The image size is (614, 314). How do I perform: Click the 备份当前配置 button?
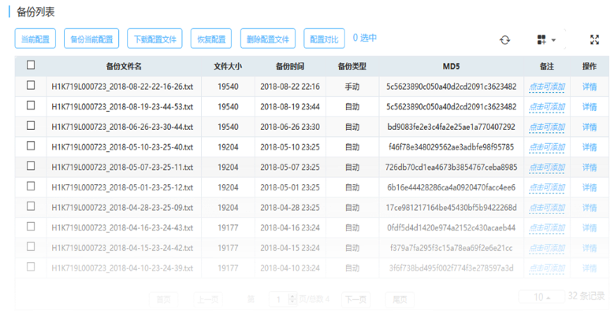(91, 39)
